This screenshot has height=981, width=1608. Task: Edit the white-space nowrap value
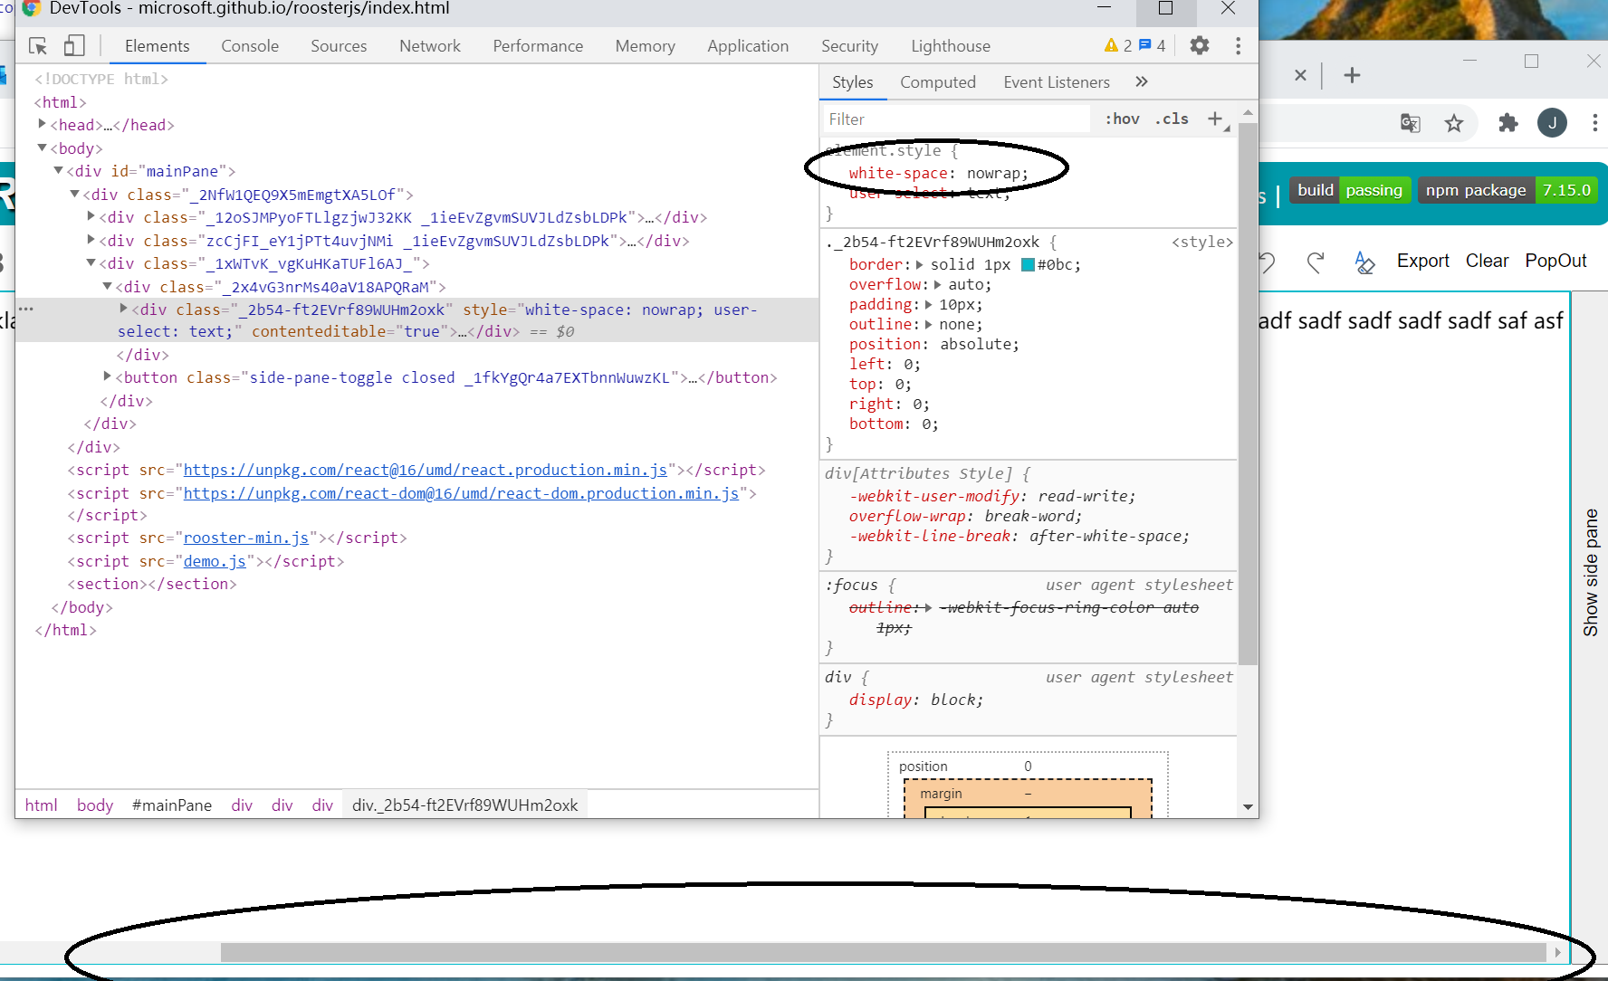click(994, 174)
